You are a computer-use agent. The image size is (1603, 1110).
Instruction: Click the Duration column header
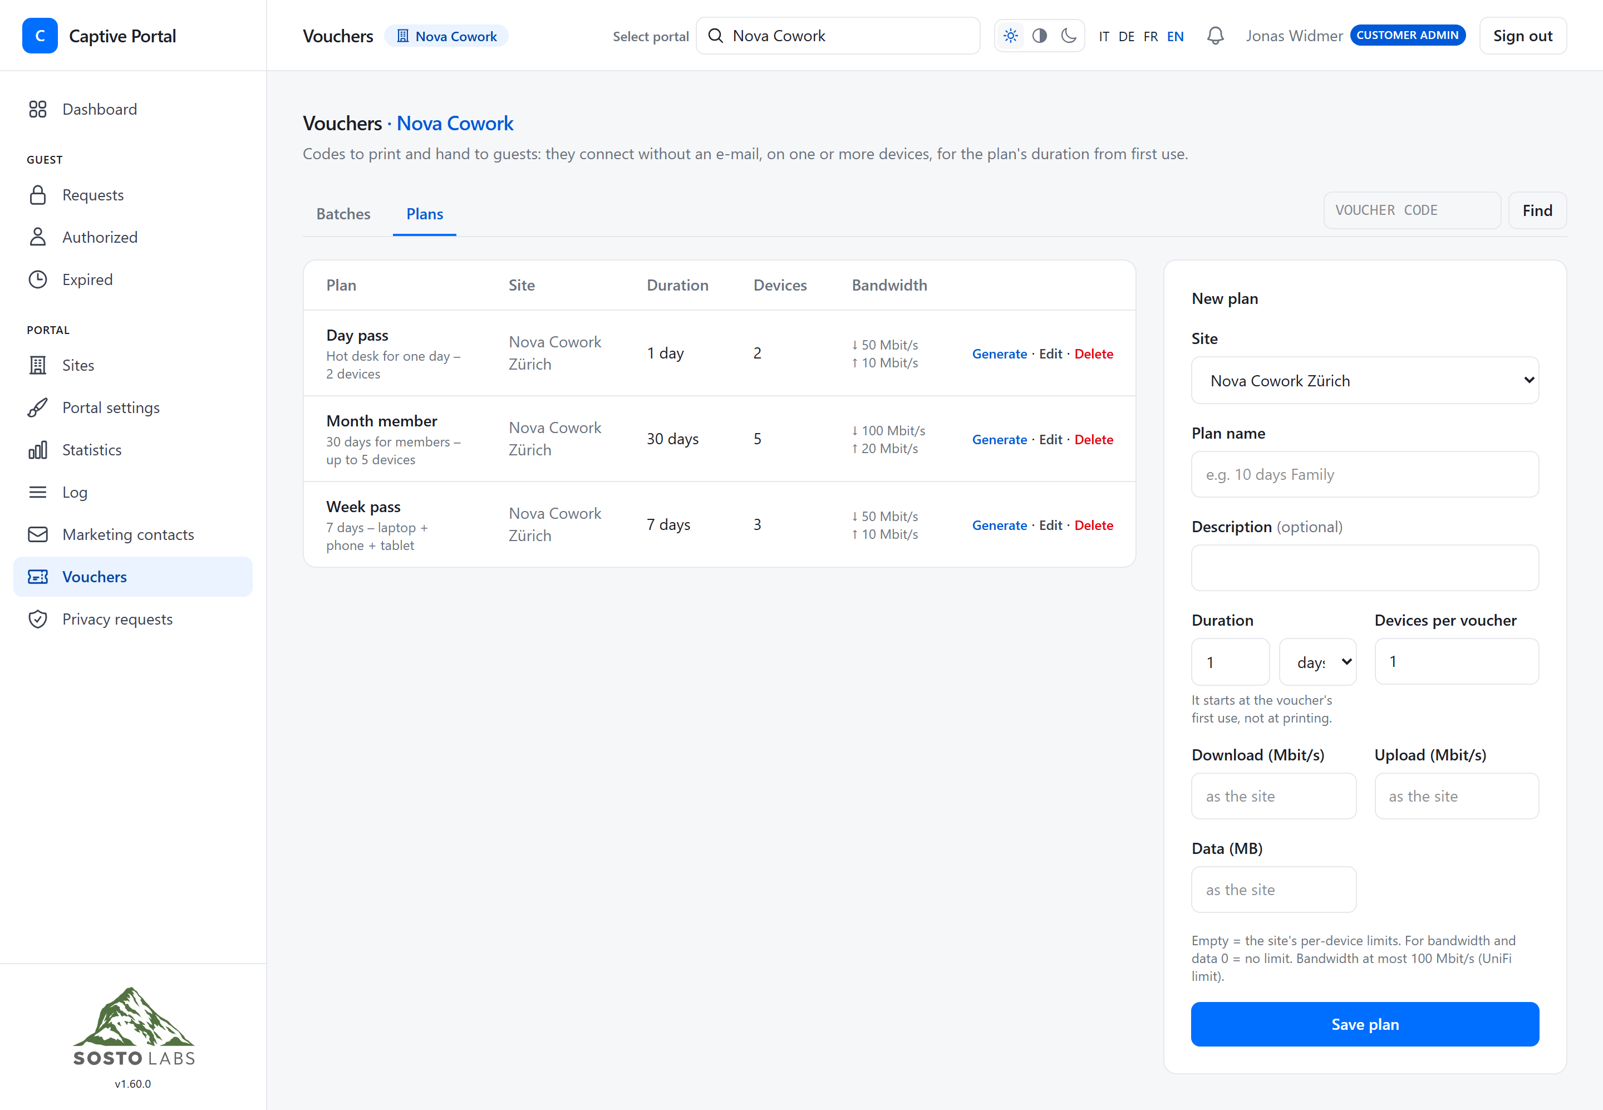[677, 285]
